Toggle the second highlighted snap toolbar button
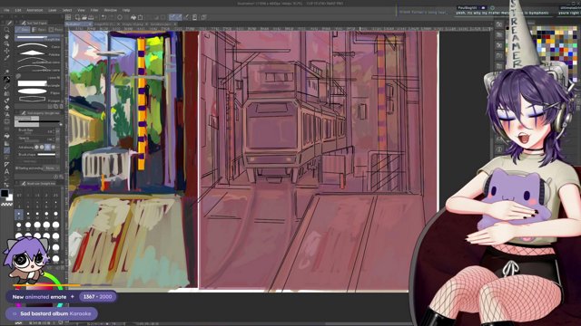Image resolution: width=581 pixels, height=326 pixels. (x=179, y=17)
